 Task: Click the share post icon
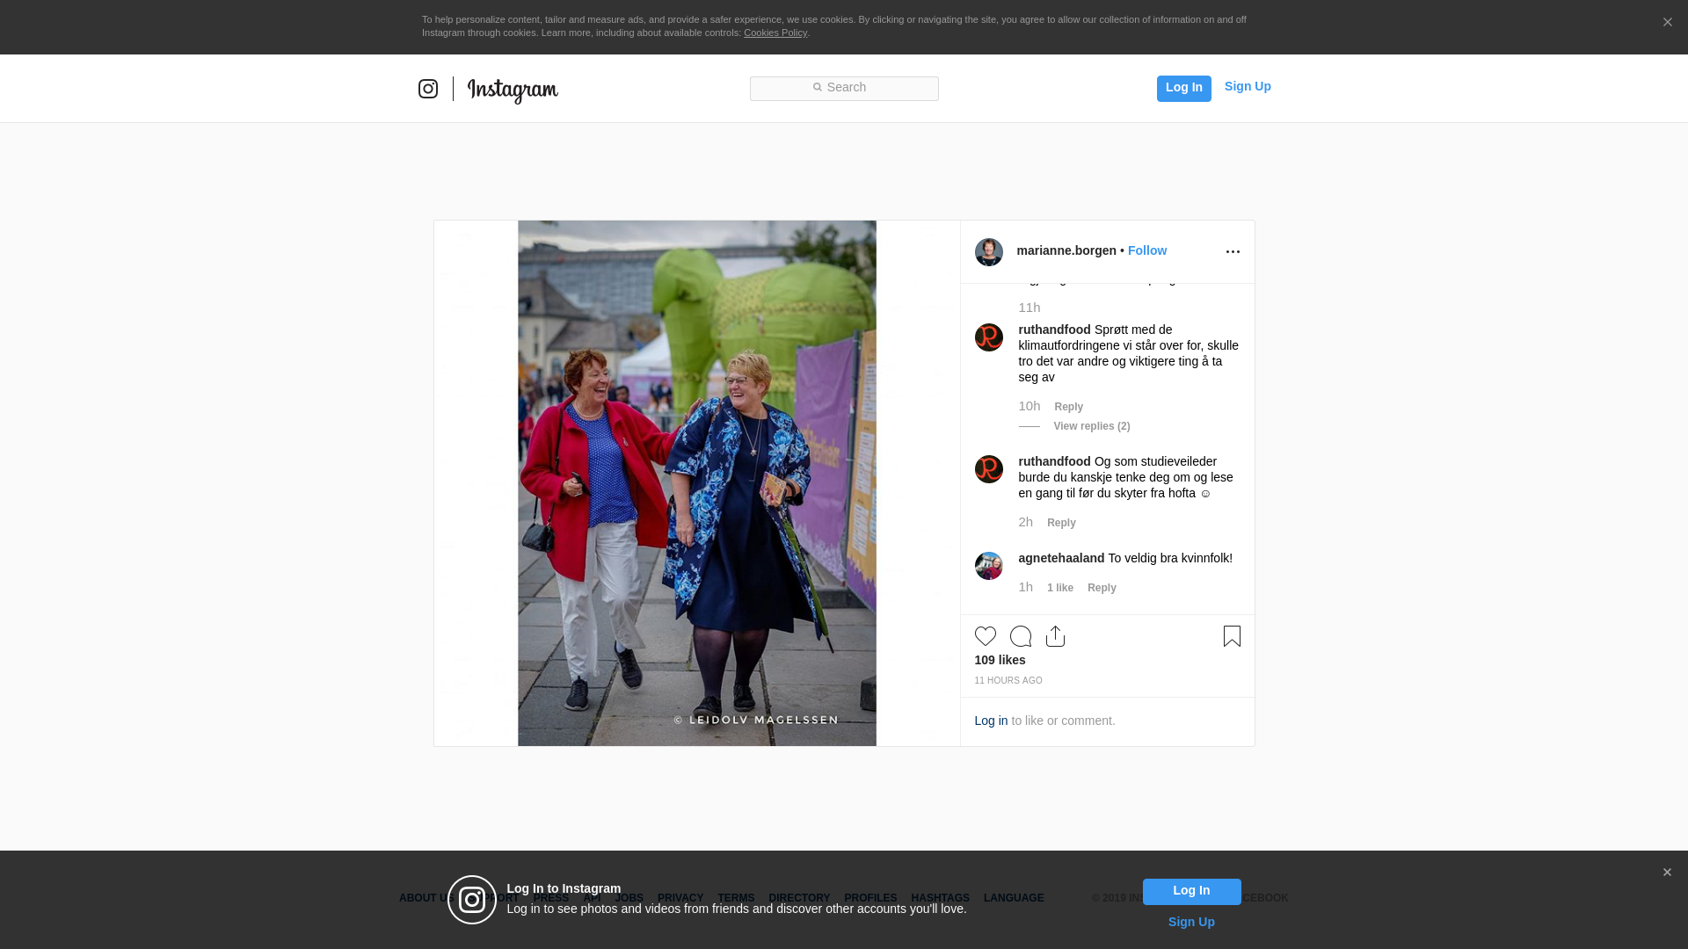coord(1055,636)
